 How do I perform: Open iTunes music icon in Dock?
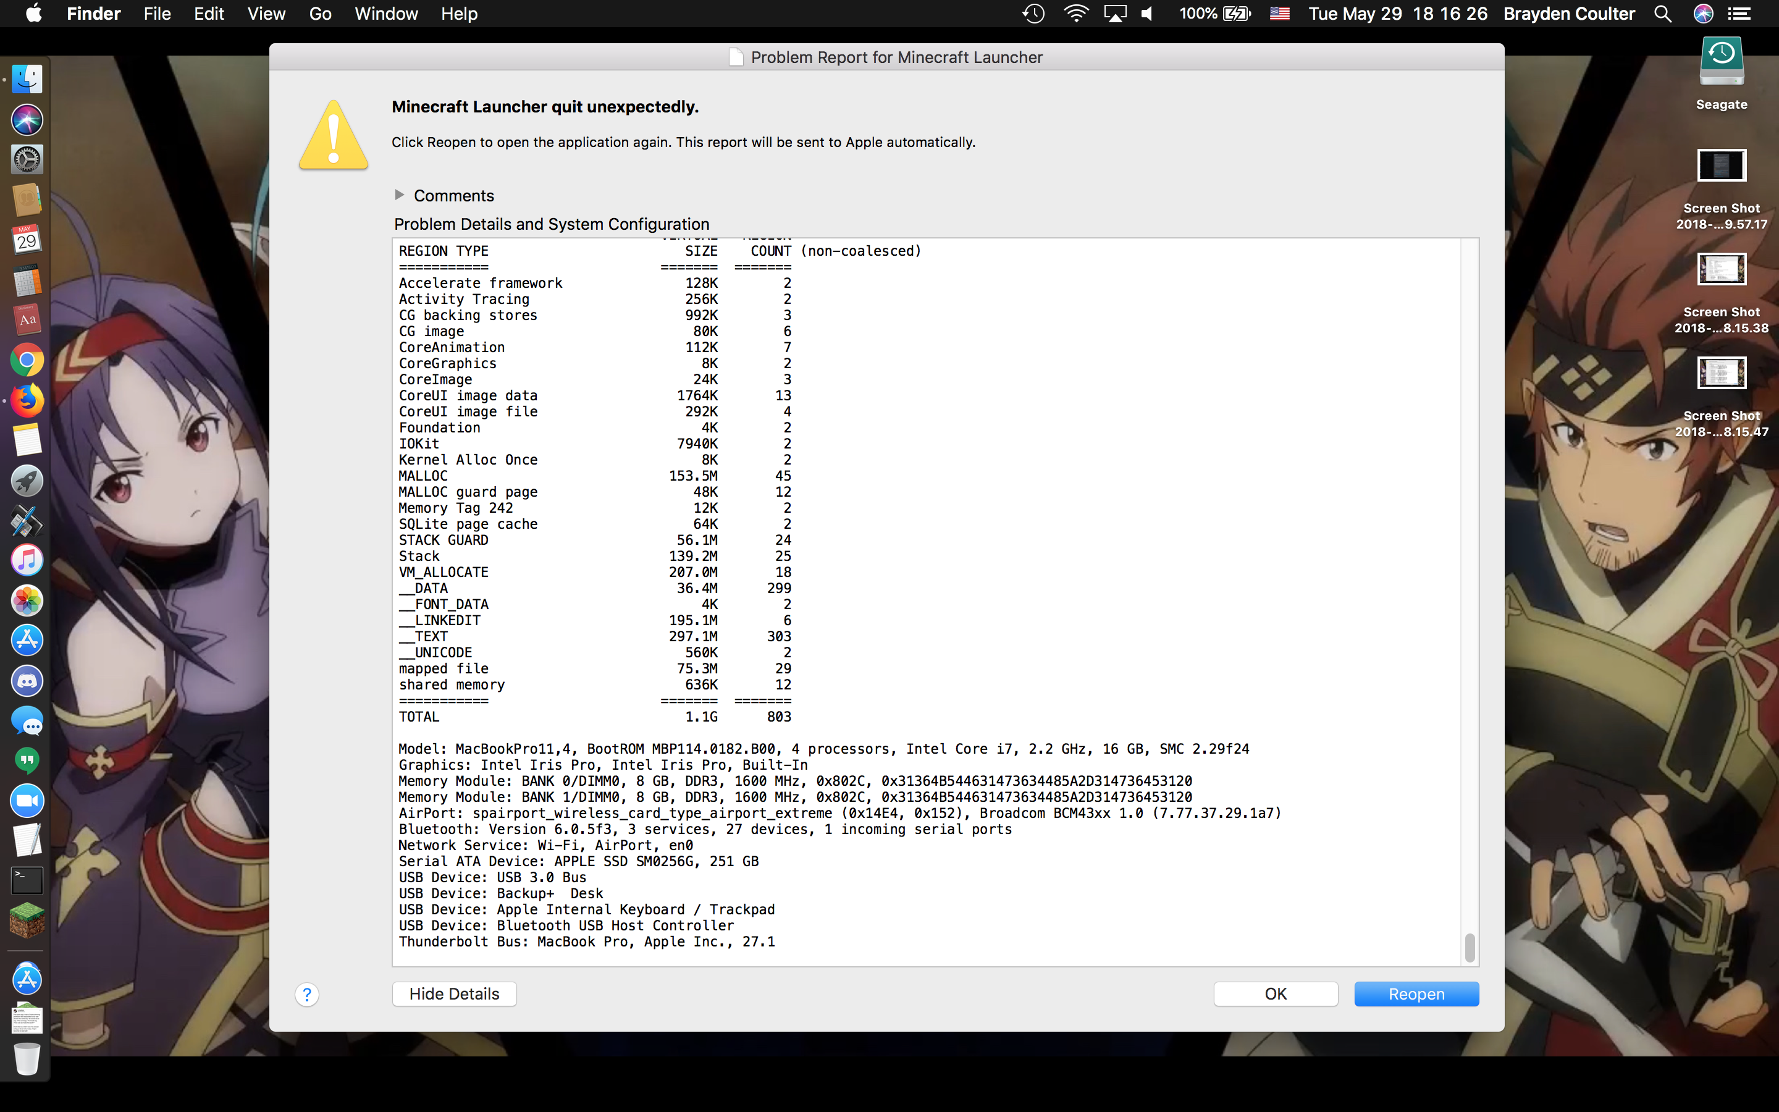point(27,560)
